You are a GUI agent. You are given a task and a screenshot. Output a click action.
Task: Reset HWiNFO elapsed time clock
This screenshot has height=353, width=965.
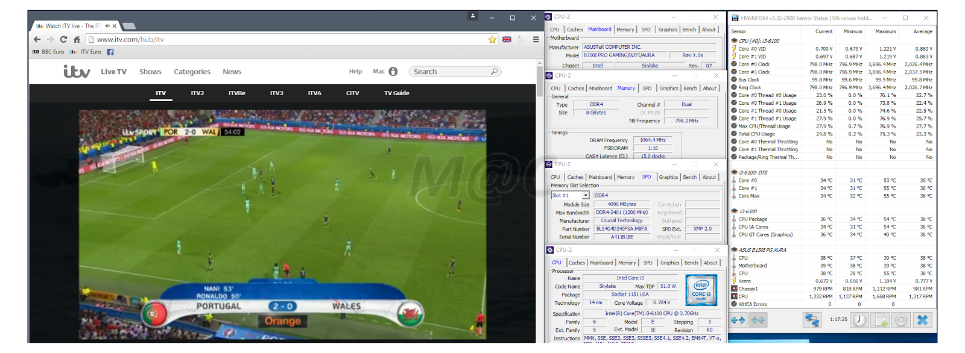pos(859,320)
